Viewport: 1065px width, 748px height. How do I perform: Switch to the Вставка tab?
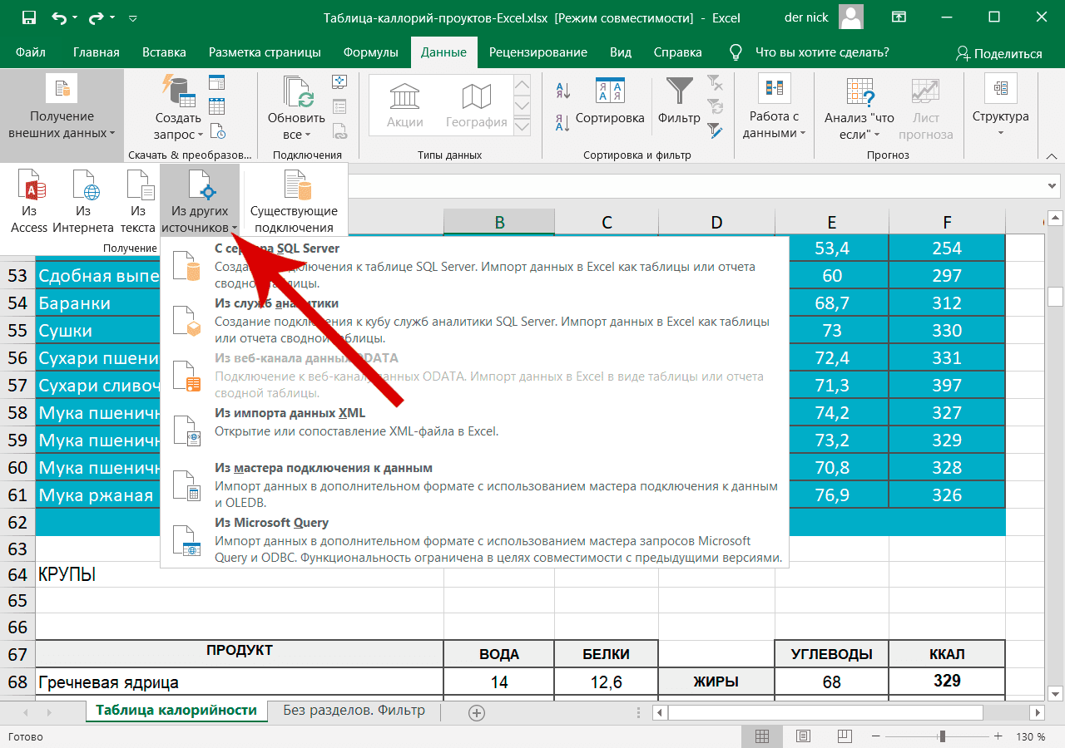tap(164, 52)
